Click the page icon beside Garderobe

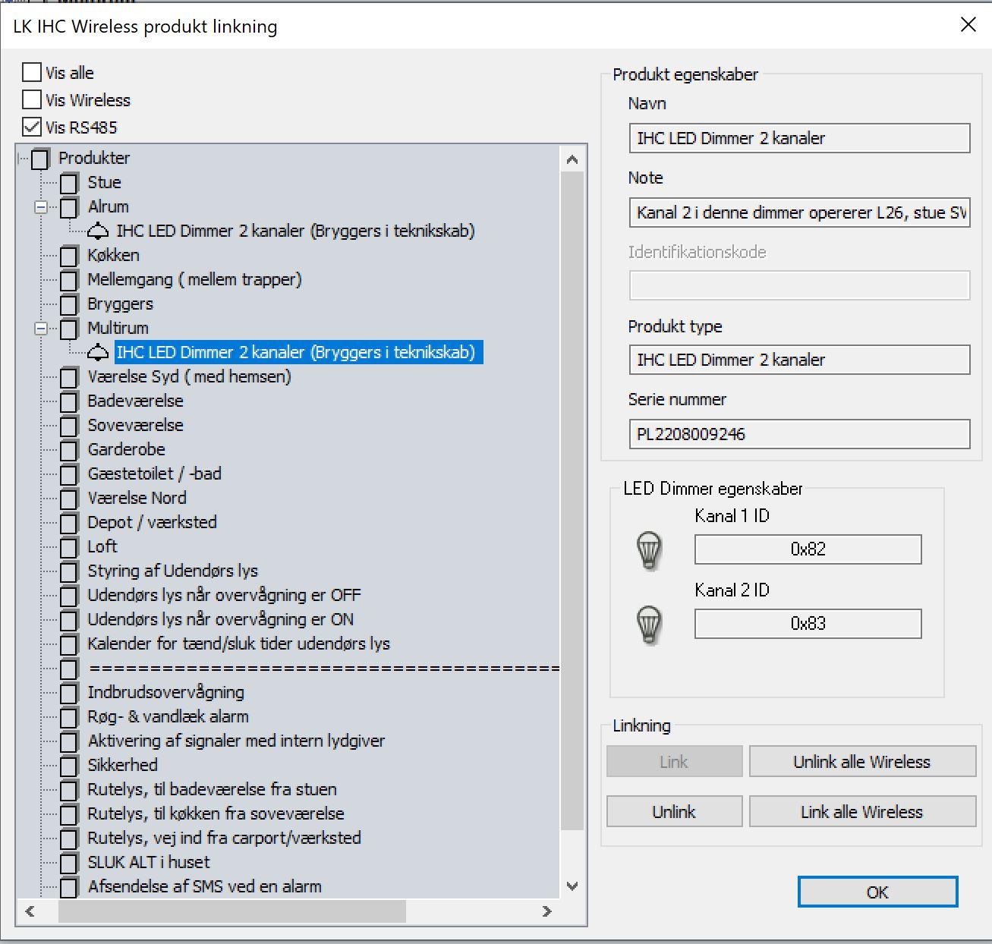69,450
